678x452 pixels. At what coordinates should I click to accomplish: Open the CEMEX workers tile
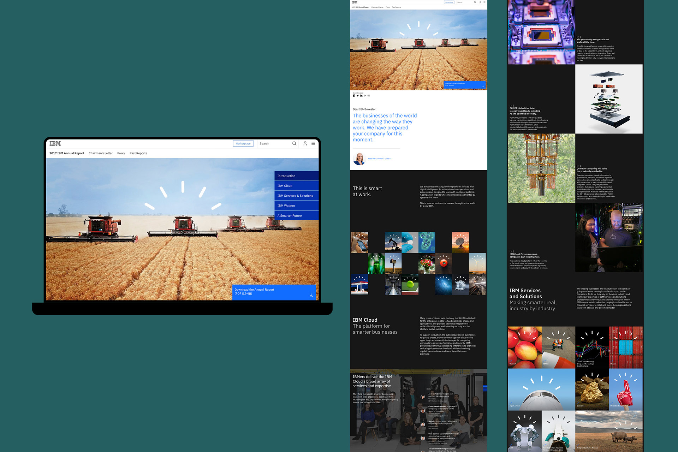click(x=558, y=347)
